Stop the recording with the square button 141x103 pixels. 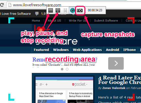pyautogui.click(x=51, y=10)
